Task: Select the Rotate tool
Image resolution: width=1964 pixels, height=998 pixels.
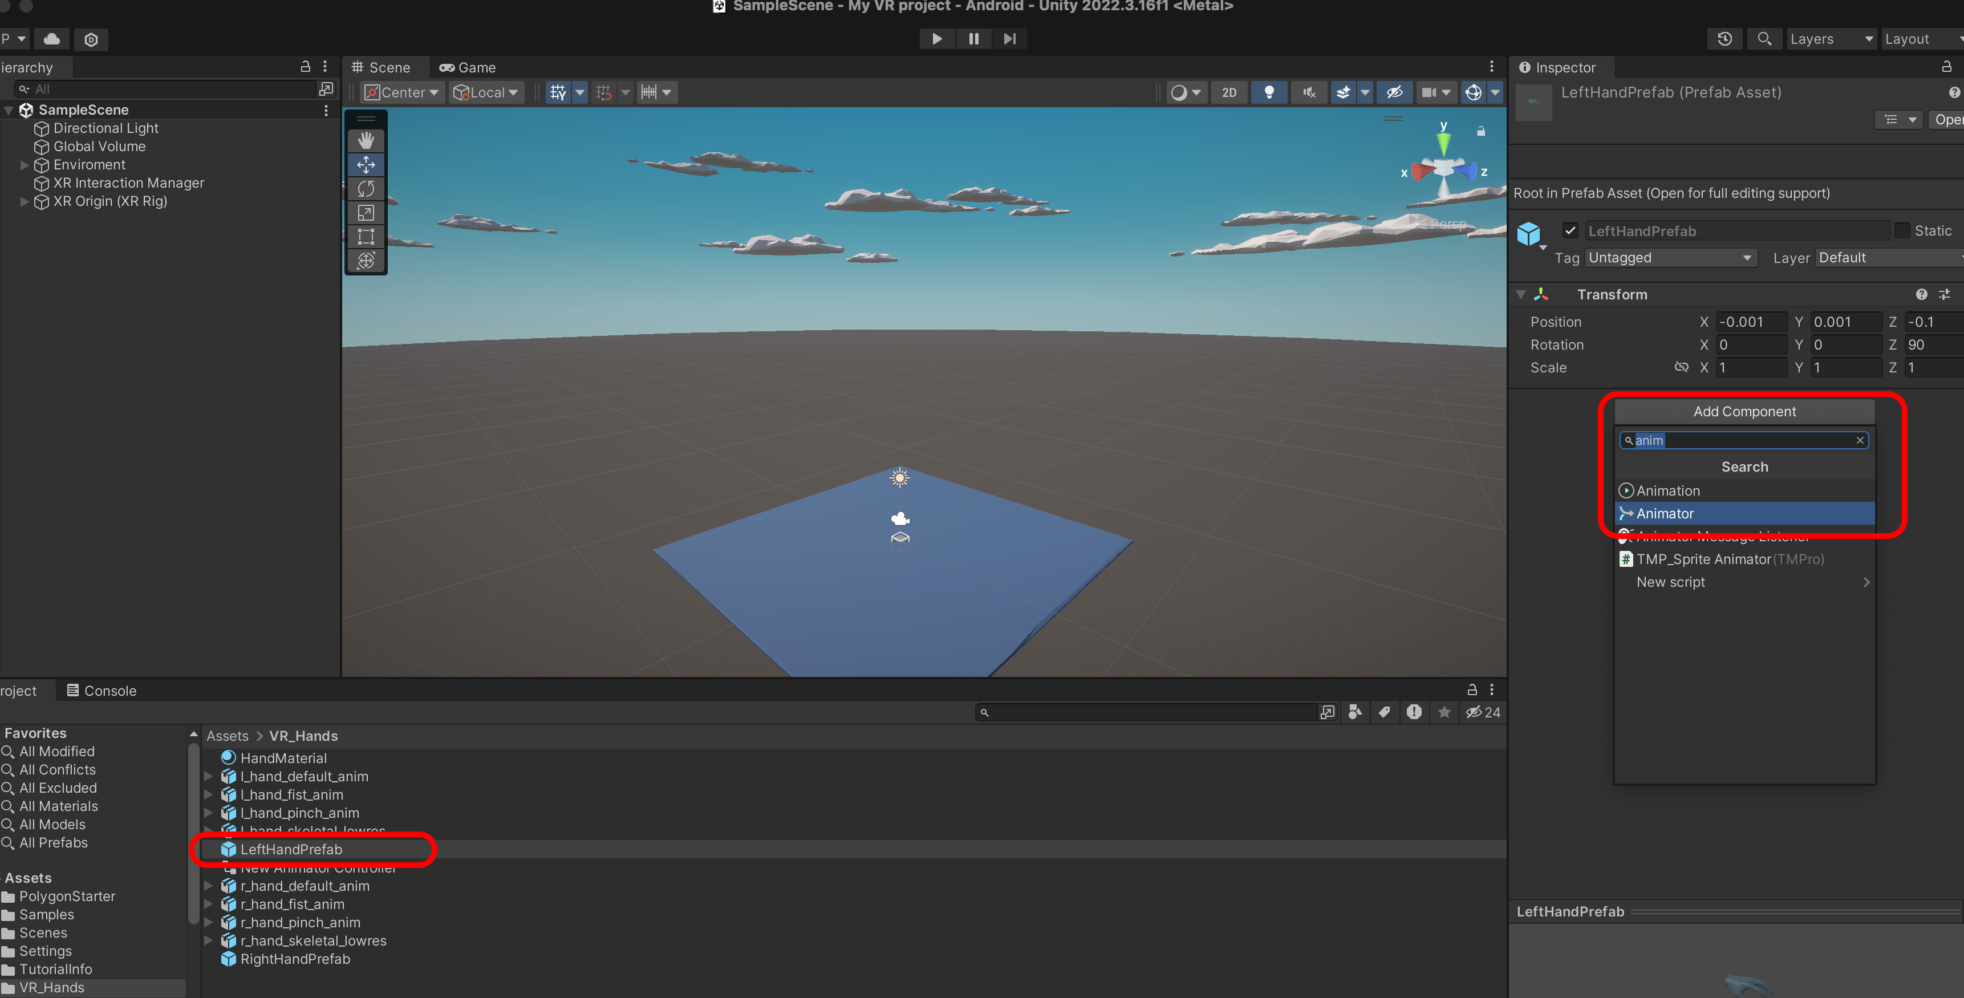Action: (366, 188)
